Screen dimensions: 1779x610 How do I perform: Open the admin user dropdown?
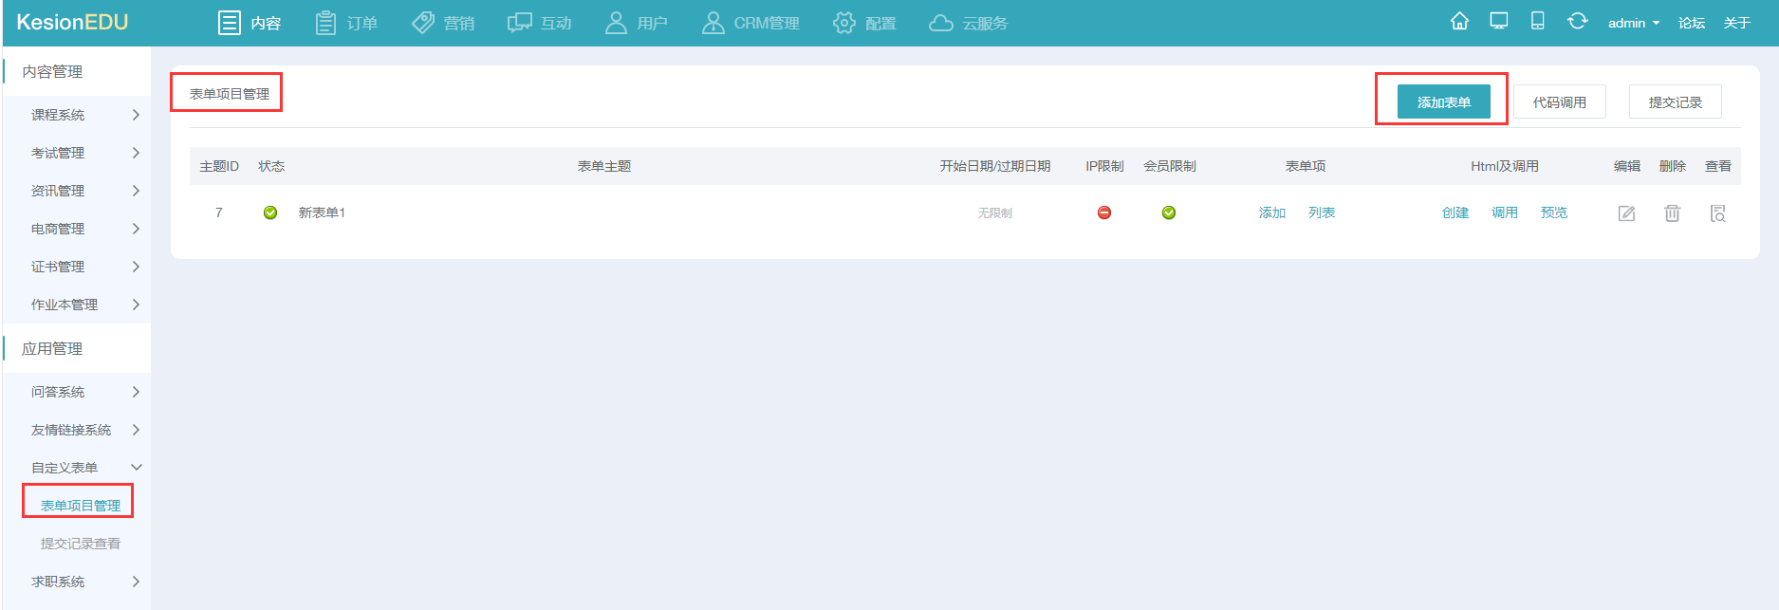[x=1633, y=23]
